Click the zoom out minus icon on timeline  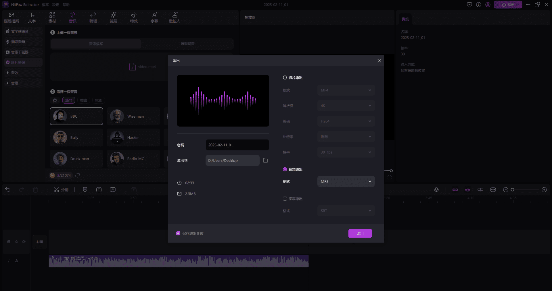(506, 190)
